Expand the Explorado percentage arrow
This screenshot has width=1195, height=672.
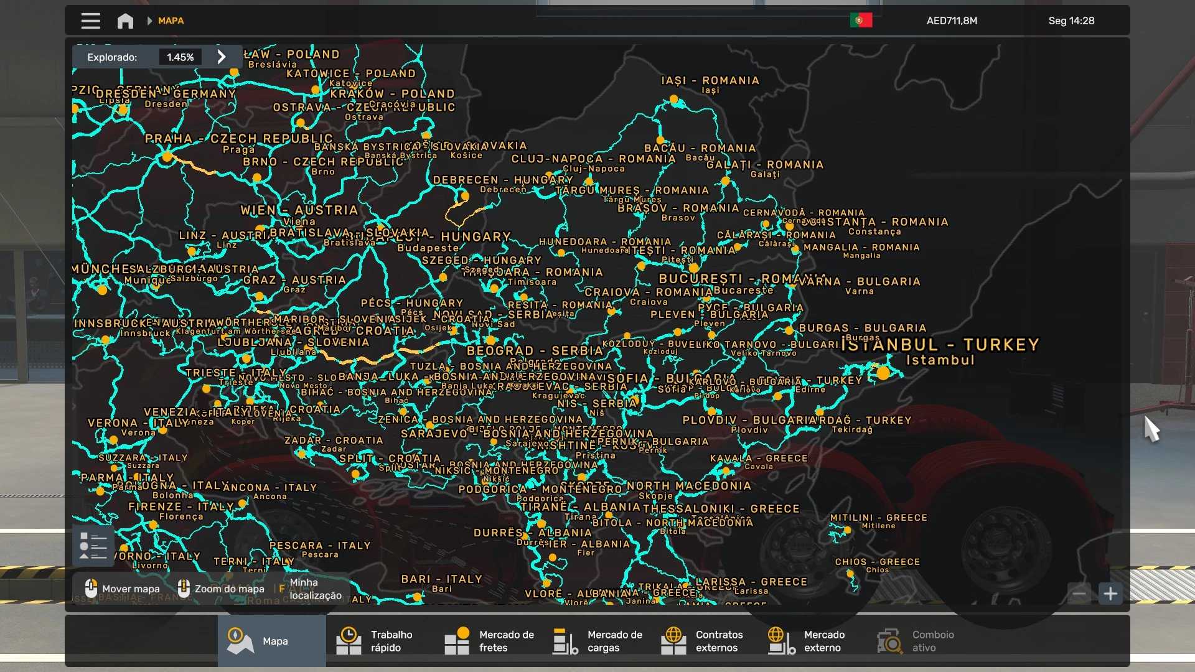(x=222, y=57)
